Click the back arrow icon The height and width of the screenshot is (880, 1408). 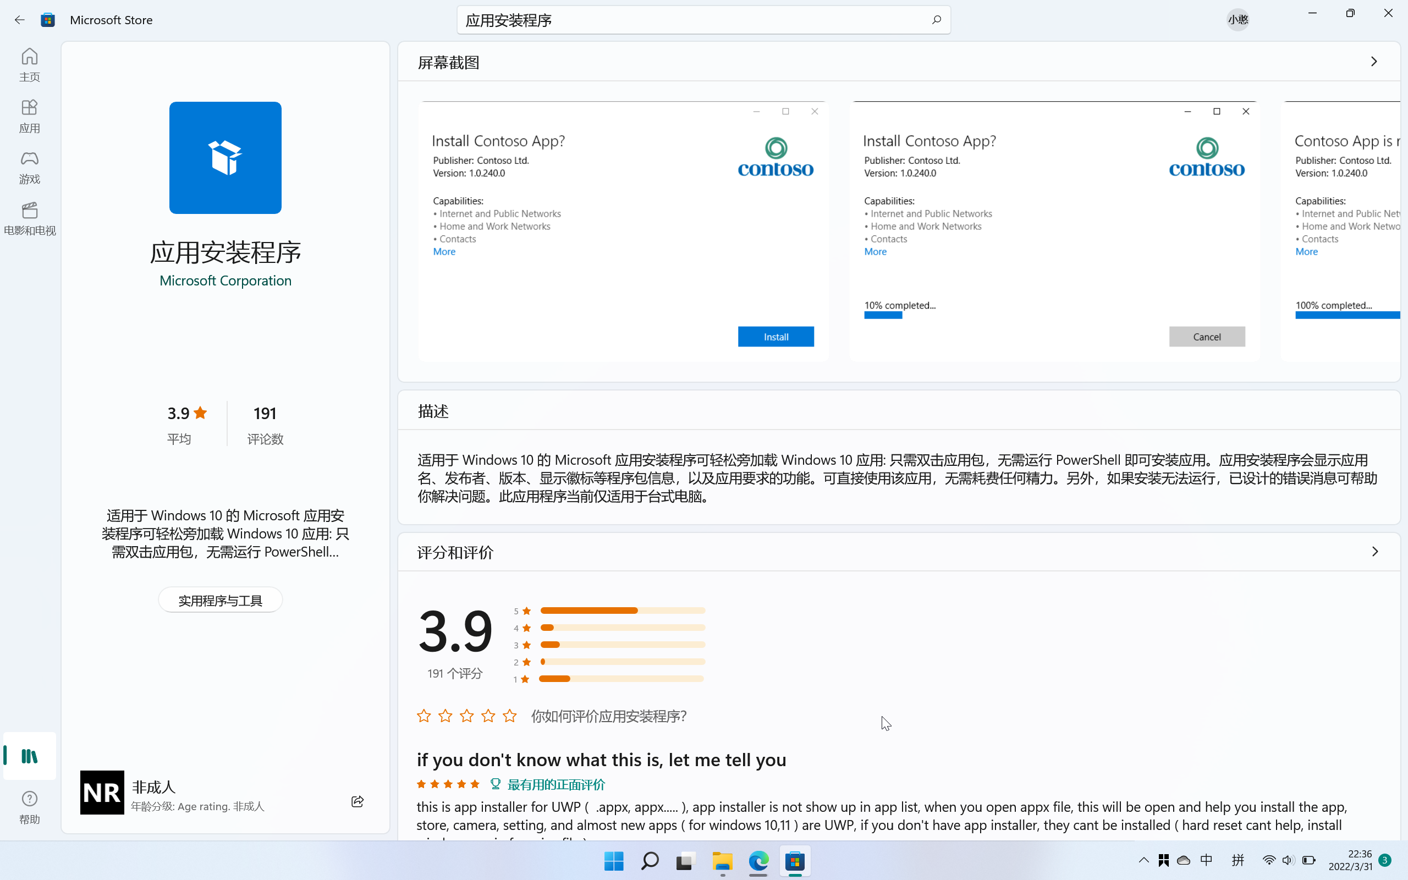click(x=20, y=20)
